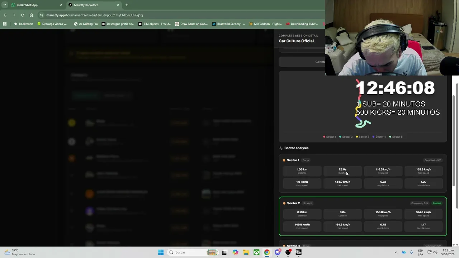Open the Realworld Scenery bookmark
Viewport: 459px width, 258px height.
tap(228, 24)
